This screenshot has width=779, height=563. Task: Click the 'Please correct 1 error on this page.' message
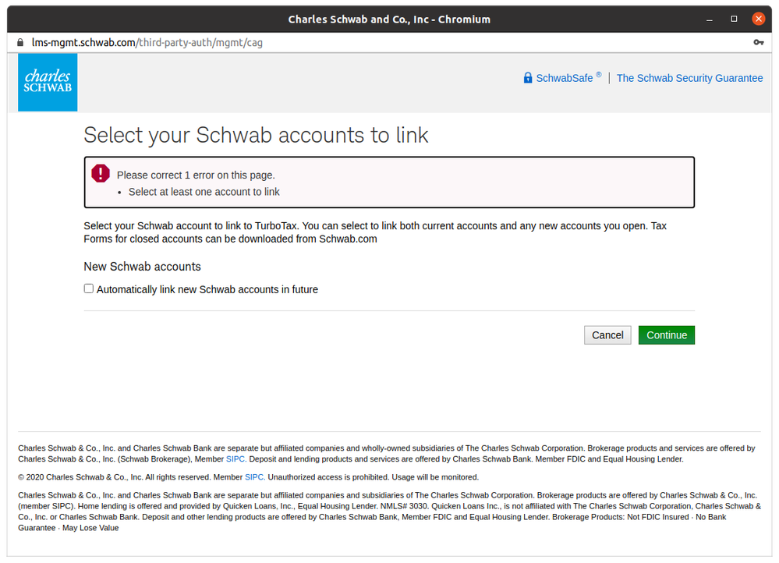[x=196, y=175]
